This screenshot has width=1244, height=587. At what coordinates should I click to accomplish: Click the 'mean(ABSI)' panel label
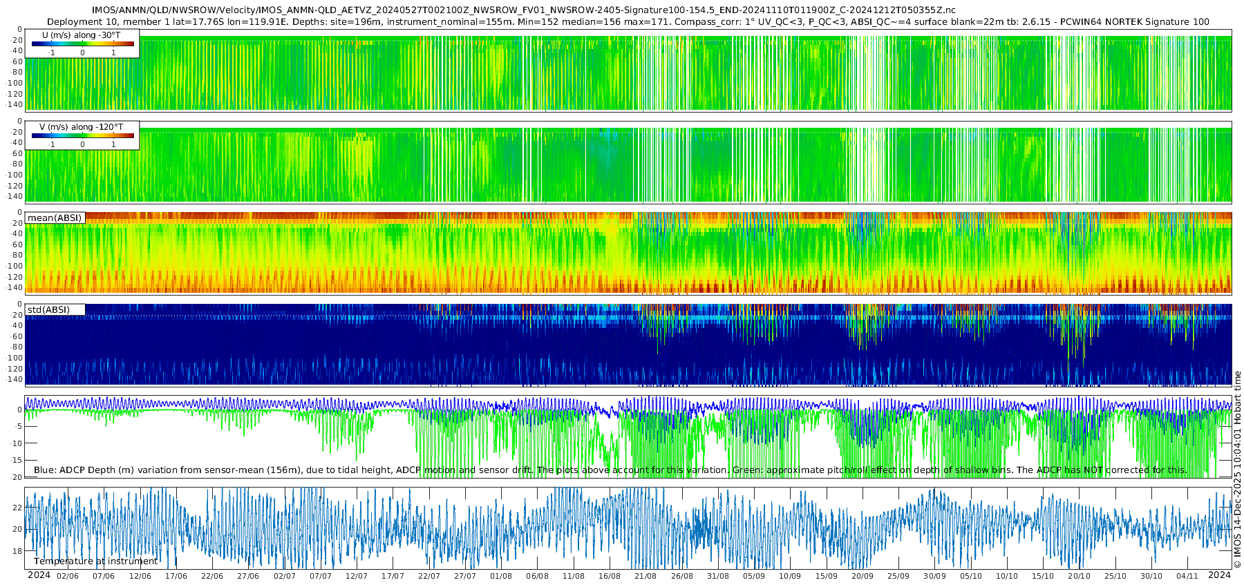click(55, 218)
